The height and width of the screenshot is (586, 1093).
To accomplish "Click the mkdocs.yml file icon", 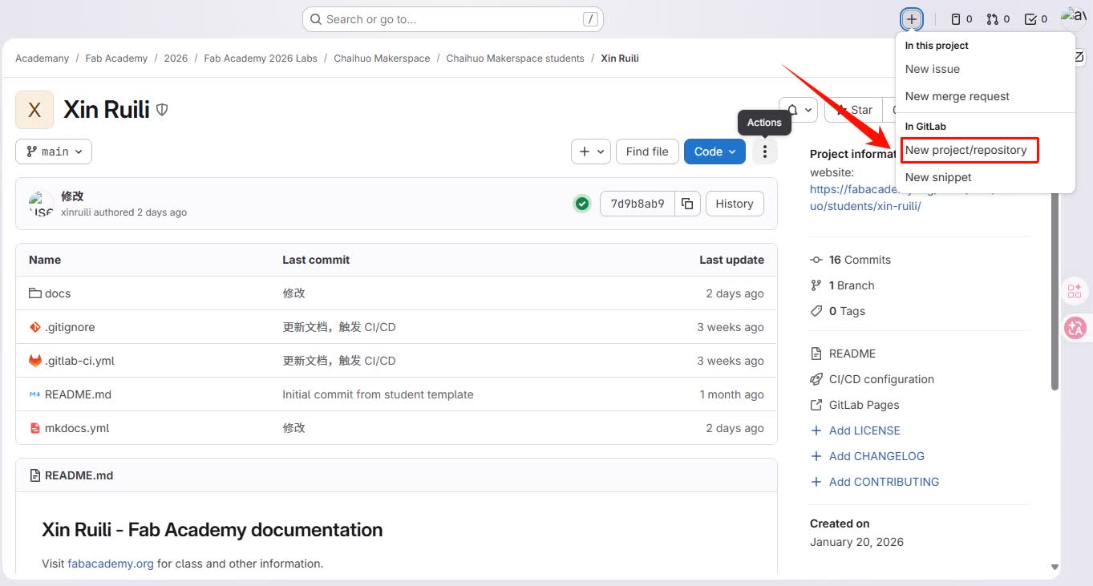I will (x=35, y=428).
